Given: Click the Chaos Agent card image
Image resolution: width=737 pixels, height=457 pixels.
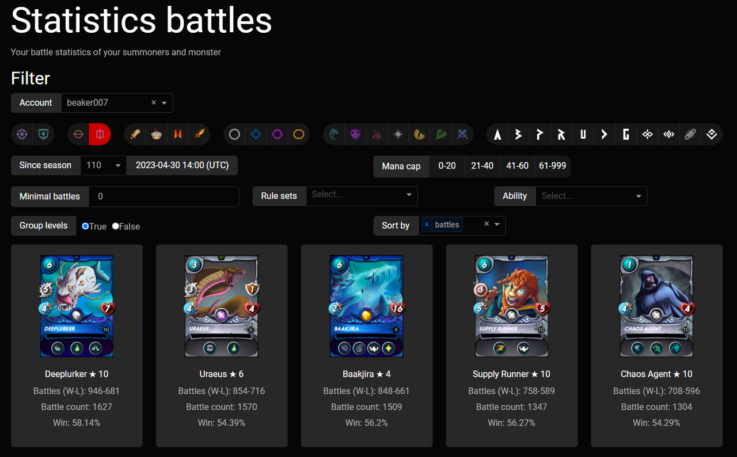Looking at the screenshot, I should [657, 306].
